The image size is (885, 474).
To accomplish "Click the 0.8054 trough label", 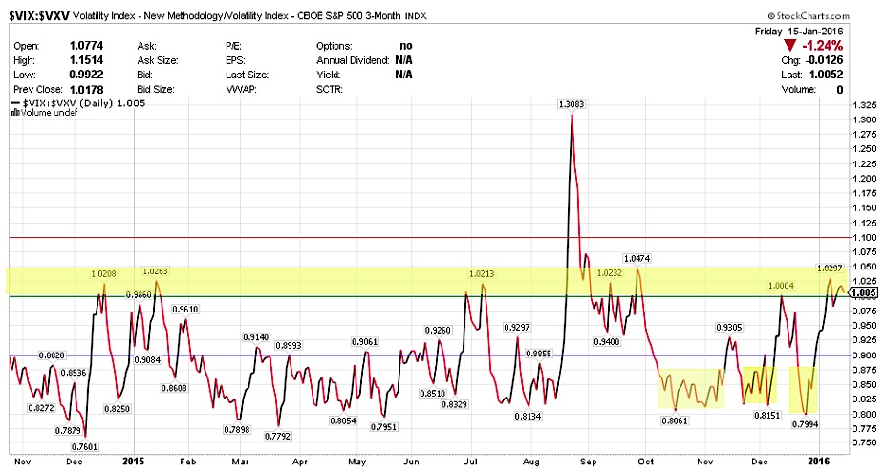I will [x=344, y=420].
